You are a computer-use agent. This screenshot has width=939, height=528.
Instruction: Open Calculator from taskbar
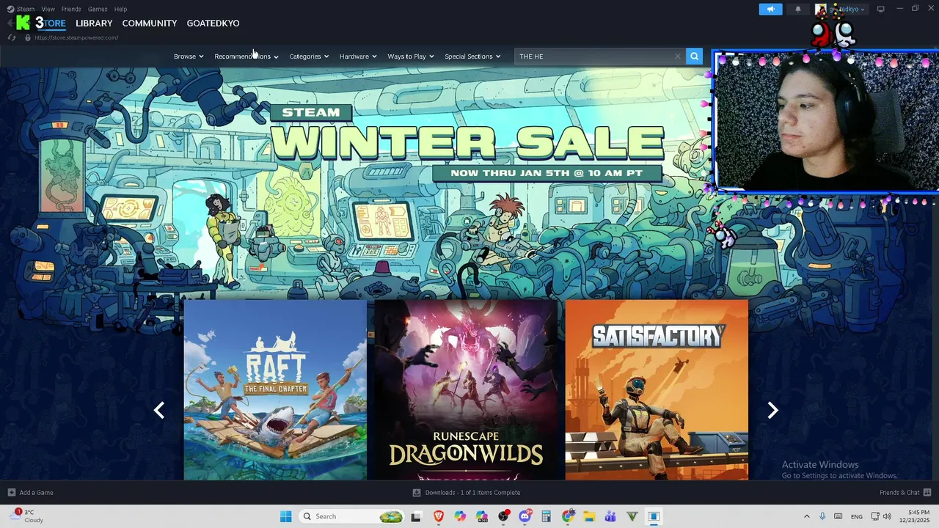(x=546, y=516)
